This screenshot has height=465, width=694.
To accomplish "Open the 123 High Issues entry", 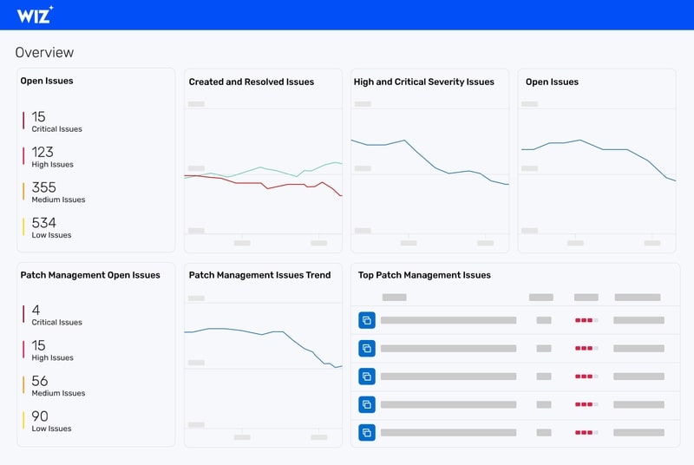I will pyautogui.click(x=52, y=157).
